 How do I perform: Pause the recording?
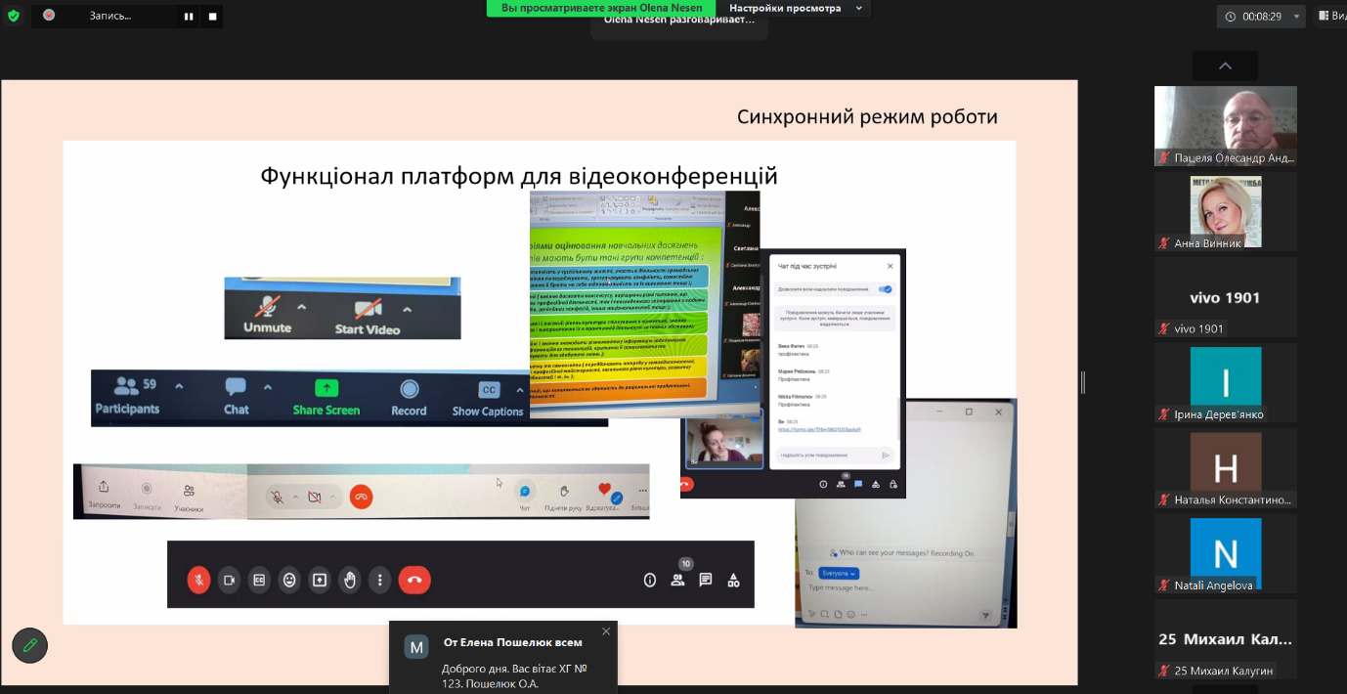[189, 17]
